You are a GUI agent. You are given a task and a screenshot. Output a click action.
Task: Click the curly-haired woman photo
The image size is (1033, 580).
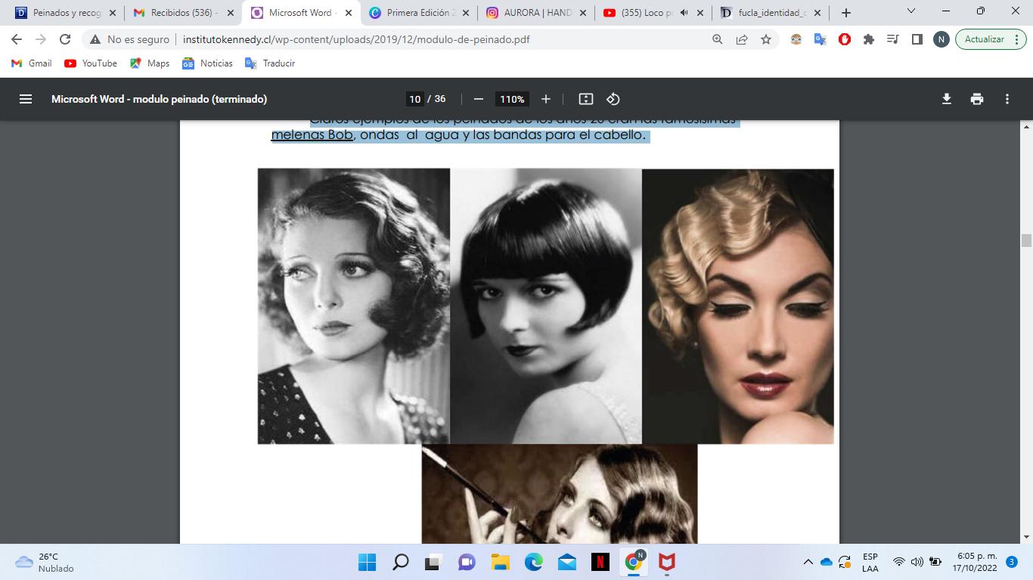(354, 306)
